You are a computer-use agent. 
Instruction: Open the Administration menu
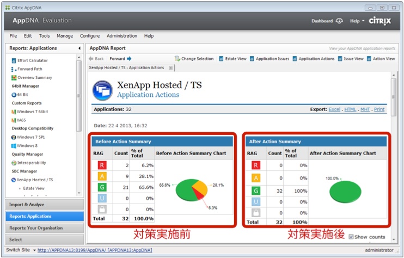coord(122,36)
